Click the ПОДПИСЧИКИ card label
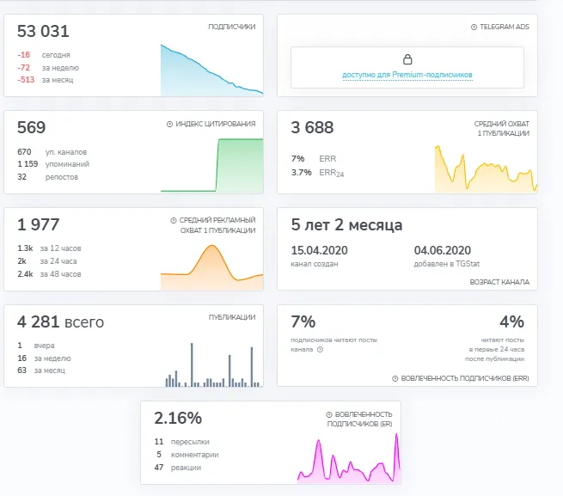563x496 pixels. tap(232, 27)
